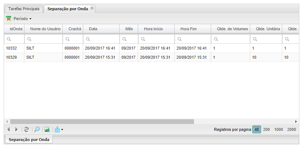The image size is (303, 148).
Task: Click the magnifier zoom search icon
Action: pos(37,129)
